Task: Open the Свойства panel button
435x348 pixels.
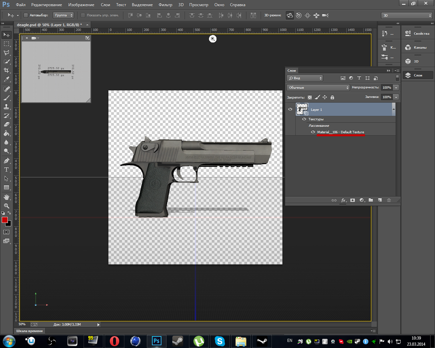Action: point(418,33)
